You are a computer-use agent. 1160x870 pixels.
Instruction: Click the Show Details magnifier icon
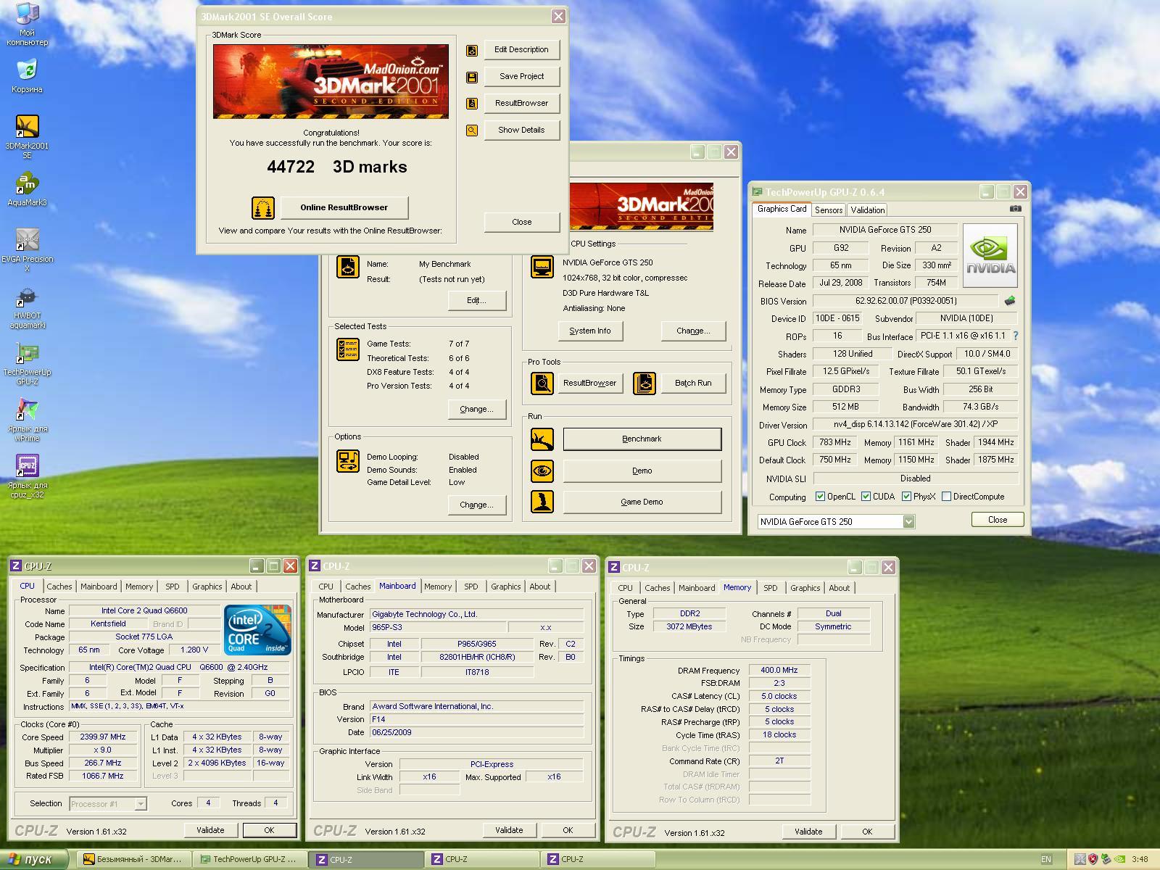pyautogui.click(x=472, y=130)
